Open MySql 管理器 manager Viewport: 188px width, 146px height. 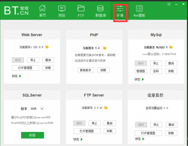click(141, 71)
